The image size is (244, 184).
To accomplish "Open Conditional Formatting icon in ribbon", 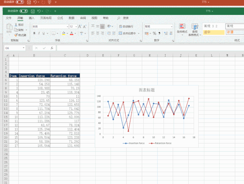I will [181, 27].
